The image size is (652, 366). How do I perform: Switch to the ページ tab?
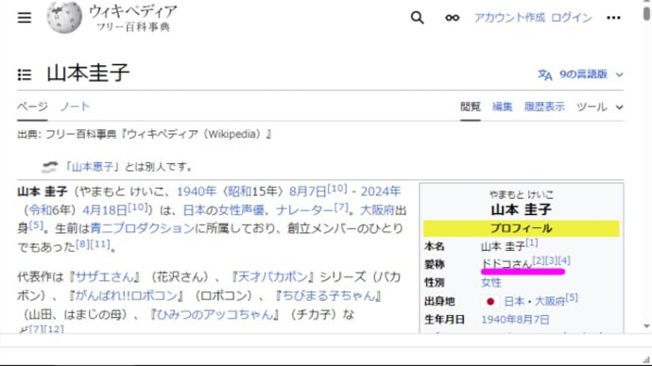(32, 107)
